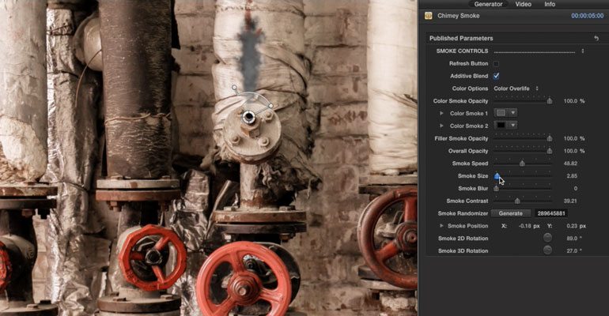Open the Color Options dropdown
Image resolution: width=609 pixels, height=316 pixels.
click(x=516, y=88)
